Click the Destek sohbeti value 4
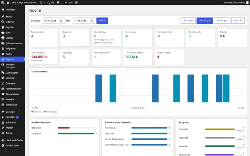This screenshot has width=250, height=156. tap(158, 57)
